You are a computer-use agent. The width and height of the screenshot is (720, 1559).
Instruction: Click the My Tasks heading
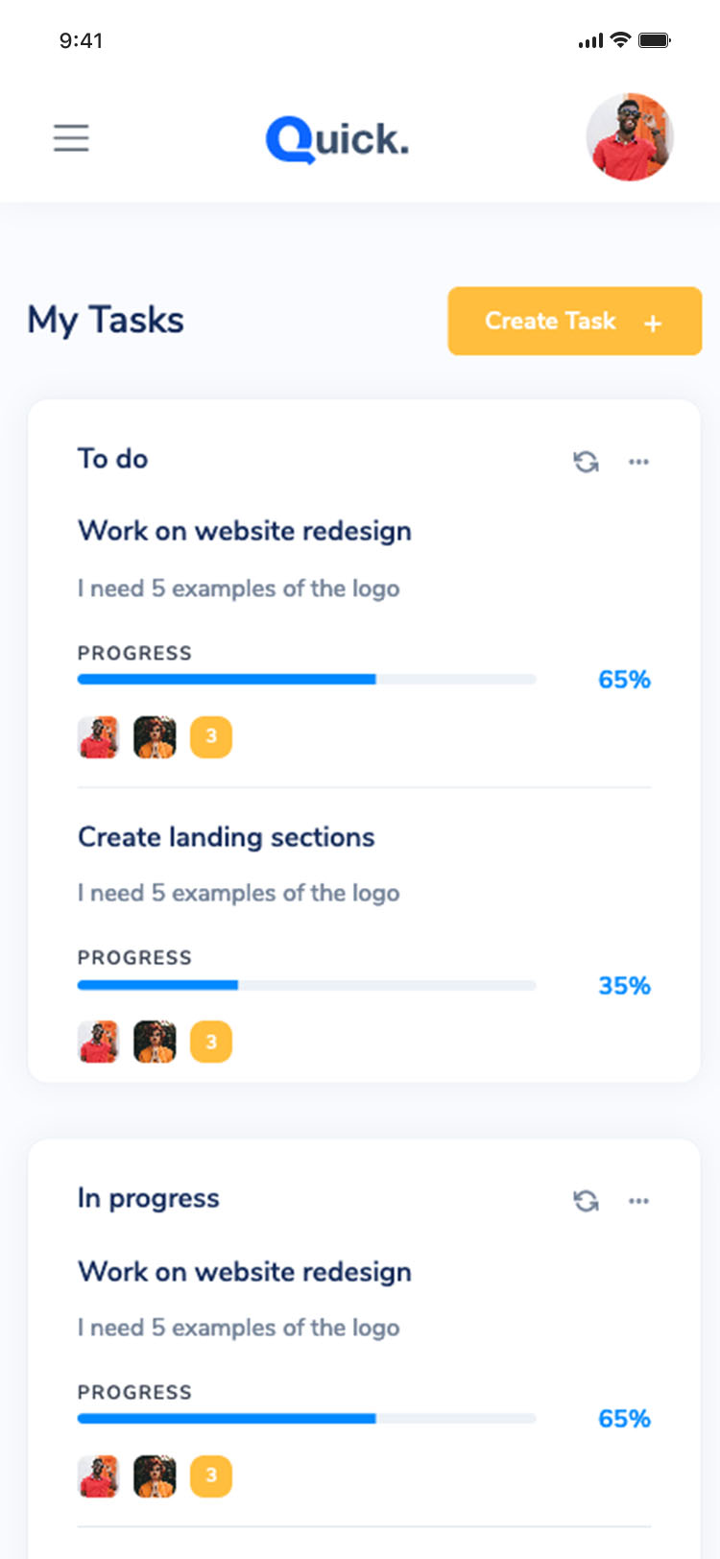106,321
